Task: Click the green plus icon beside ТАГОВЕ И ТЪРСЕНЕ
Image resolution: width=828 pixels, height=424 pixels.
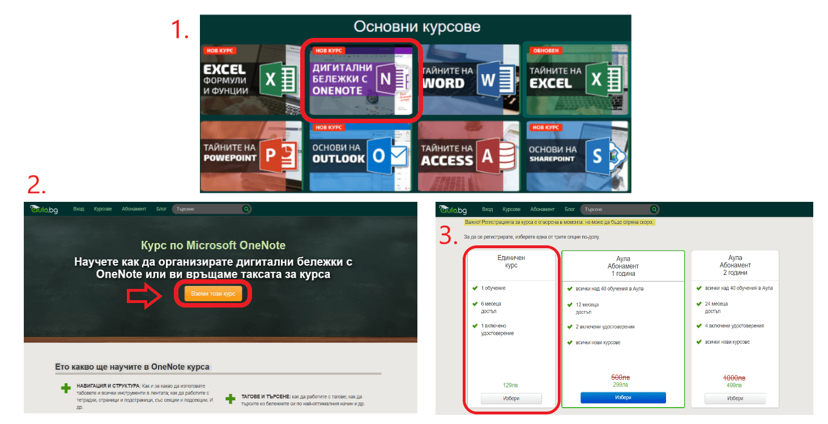Action: tap(231, 399)
